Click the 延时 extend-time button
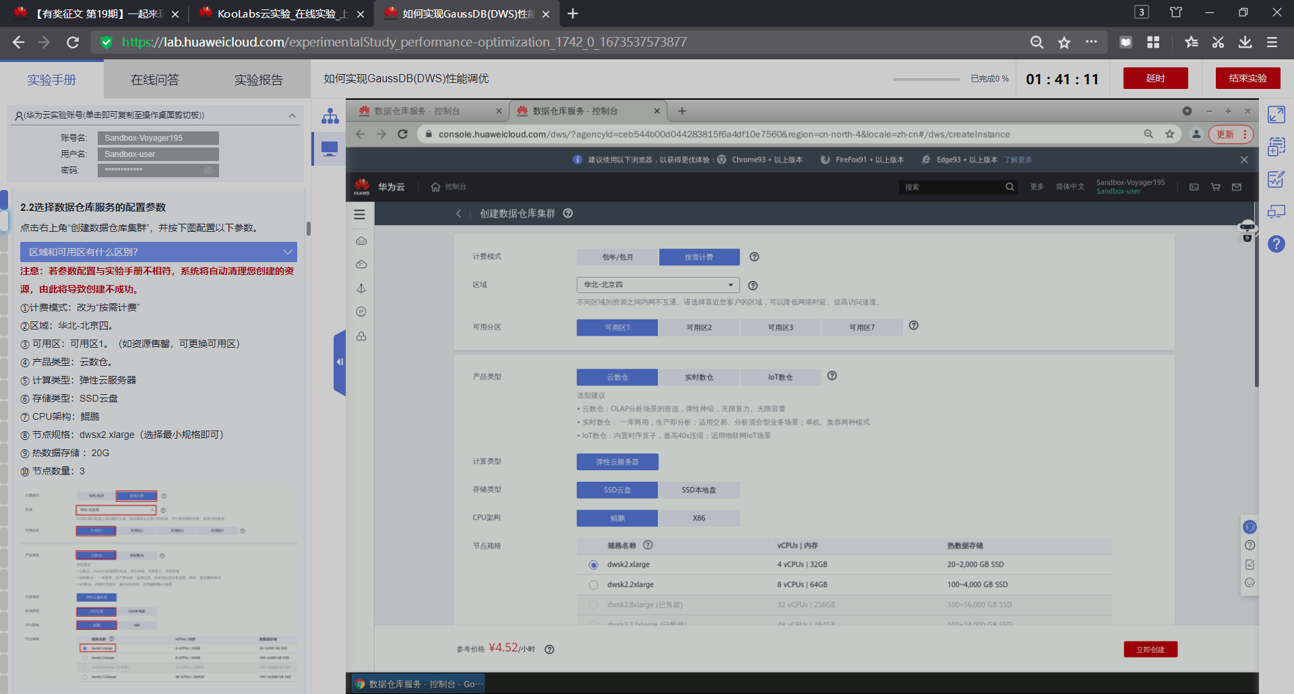 (1156, 78)
